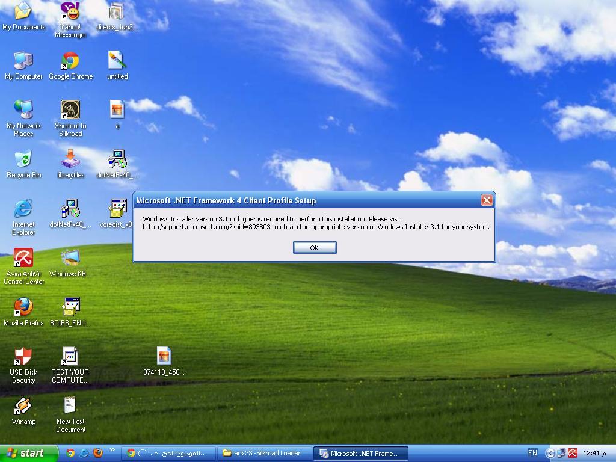This screenshot has height=462, width=616.
Task: Switch to the Chrome taskbar window
Action: [x=168, y=454]
